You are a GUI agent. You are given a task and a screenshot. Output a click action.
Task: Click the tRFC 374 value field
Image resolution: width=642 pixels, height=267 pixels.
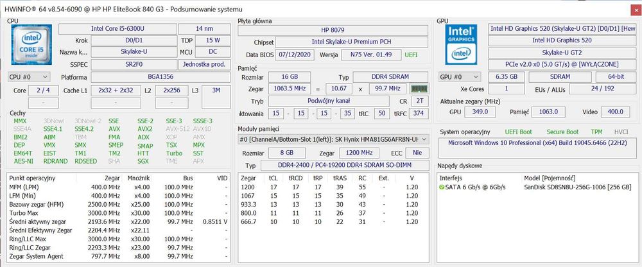[x=418, y=114]
